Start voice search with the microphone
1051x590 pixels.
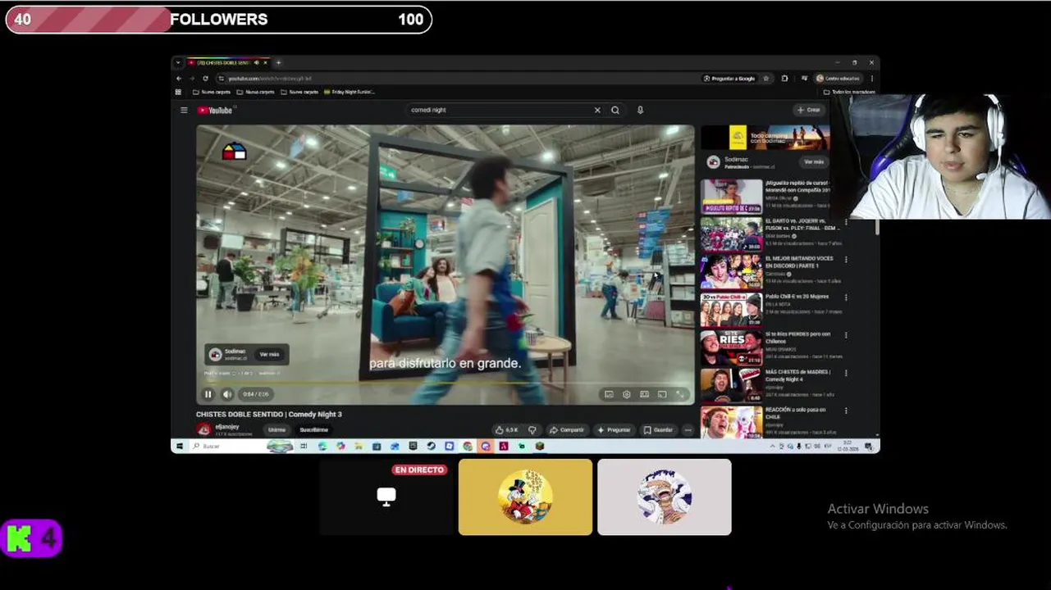point(641,110)
